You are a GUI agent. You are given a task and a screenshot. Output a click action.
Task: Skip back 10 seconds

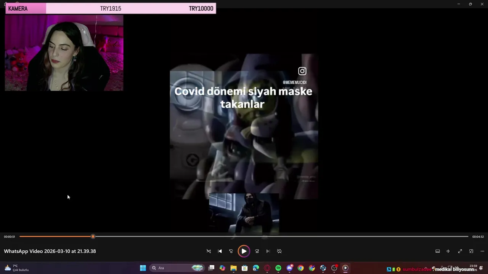231,251
